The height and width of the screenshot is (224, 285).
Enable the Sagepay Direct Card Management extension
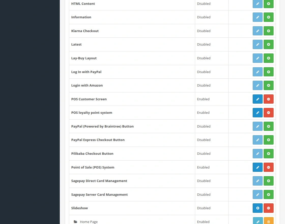coord(268,181)
